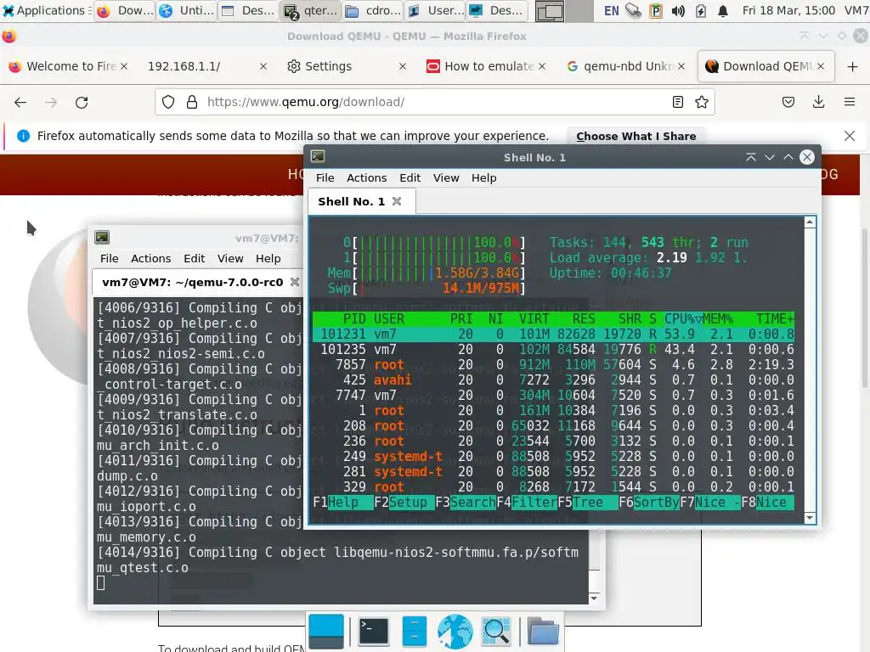Screen dimensions: 870x652
Task: Open Help menu in vm7@VM7 terminal
Action: click(268, 258)
